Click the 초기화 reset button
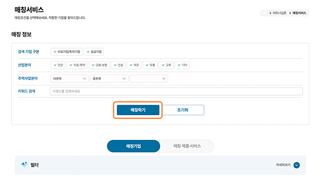Image resolution: width=320 pixels, height=183 pixels. [x=183, y=110]
